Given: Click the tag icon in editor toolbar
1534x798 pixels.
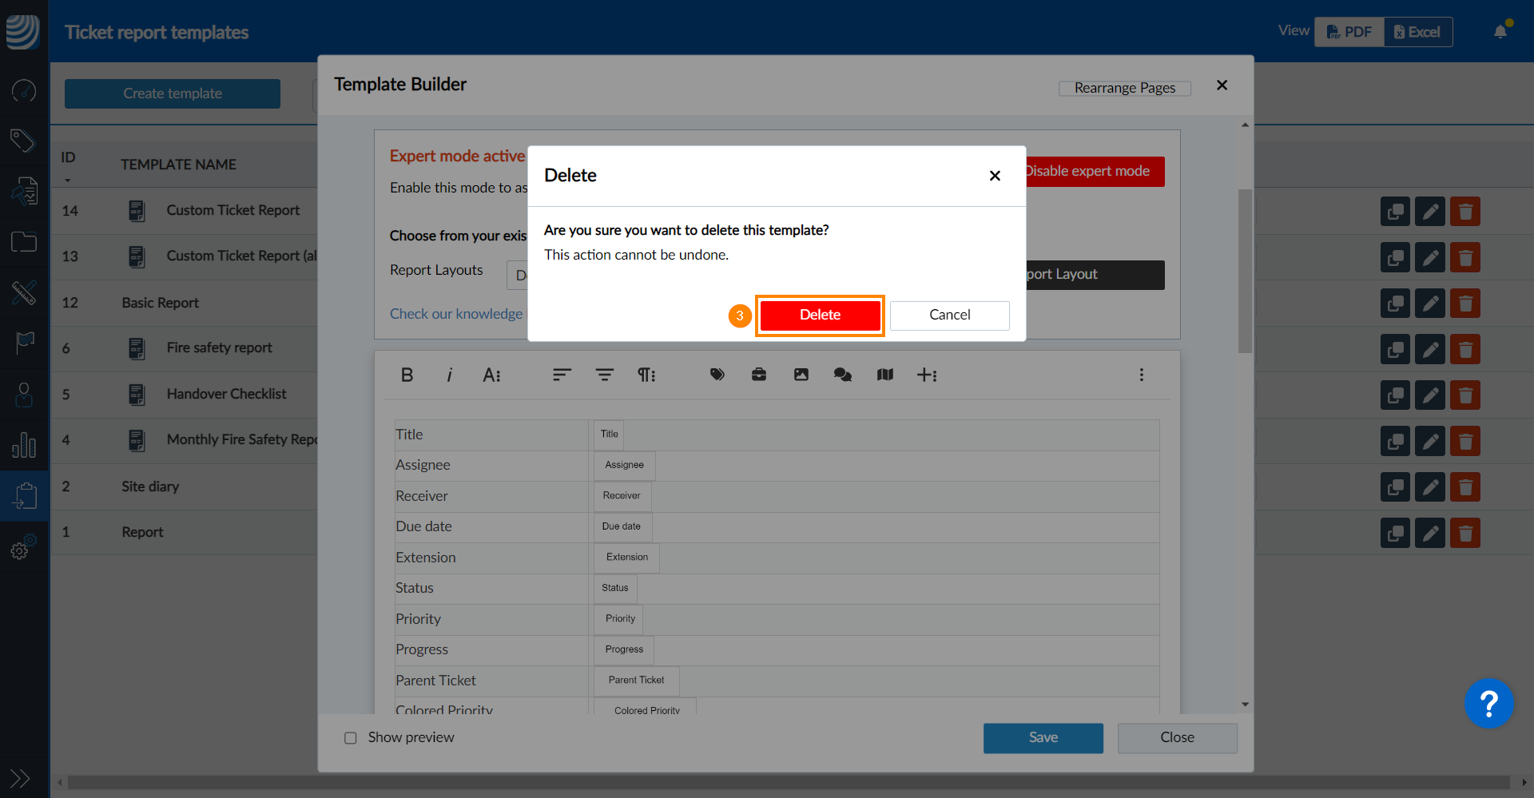Looking at the screenshot, I should 717,375.
